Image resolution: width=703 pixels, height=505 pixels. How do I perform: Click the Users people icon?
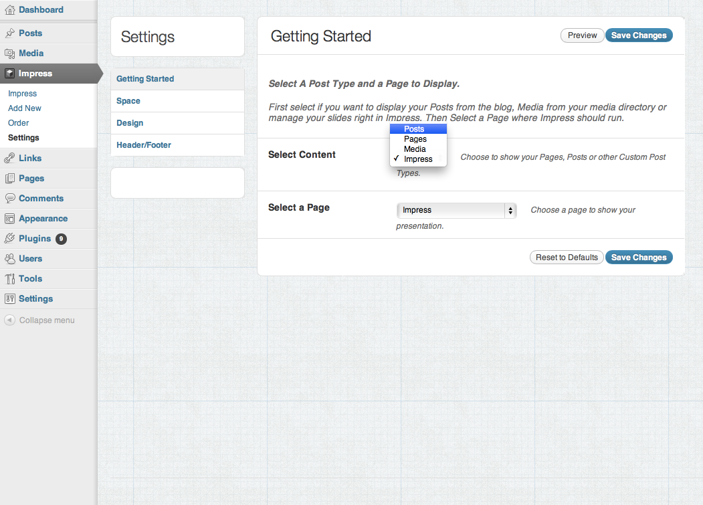pos(9,259)
